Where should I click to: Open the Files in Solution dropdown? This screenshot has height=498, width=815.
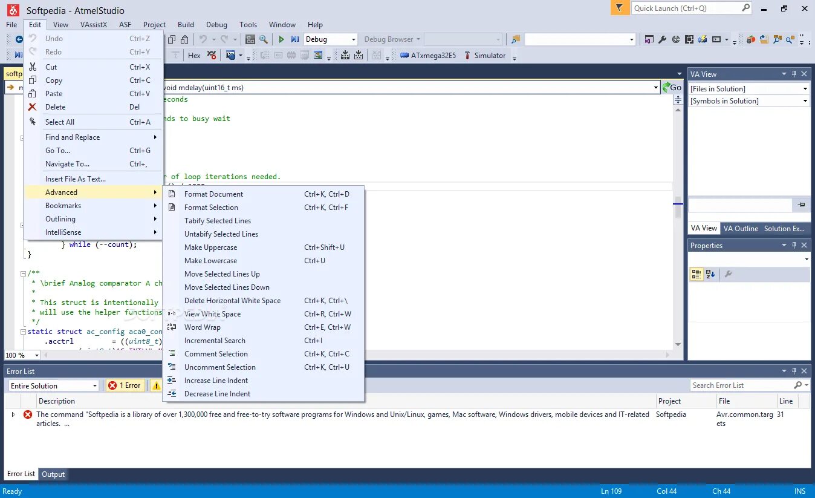[748, 89]
